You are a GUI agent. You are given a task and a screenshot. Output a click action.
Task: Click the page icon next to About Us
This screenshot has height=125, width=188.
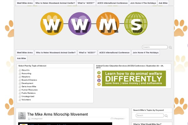point(20,70)
